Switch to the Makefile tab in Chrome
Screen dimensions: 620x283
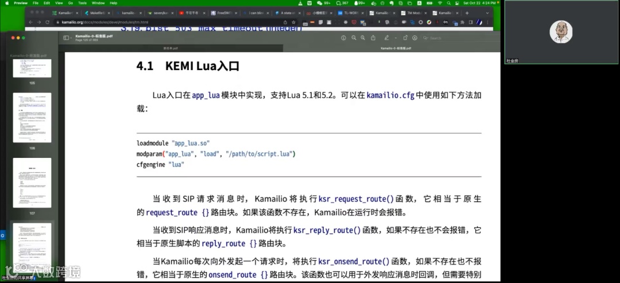96,13
